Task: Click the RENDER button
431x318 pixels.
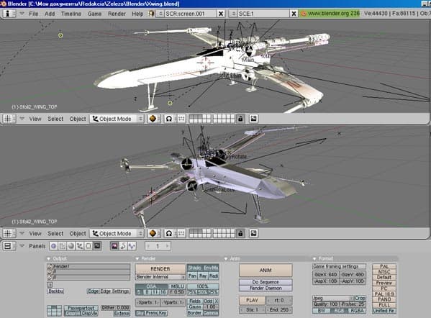Action: (x=160, y=268)
